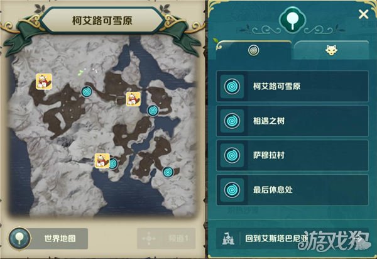The image size is (377, 259).
Task: Select spiral teleport point beside the southern beaver
Action: (x=113, y=164)
